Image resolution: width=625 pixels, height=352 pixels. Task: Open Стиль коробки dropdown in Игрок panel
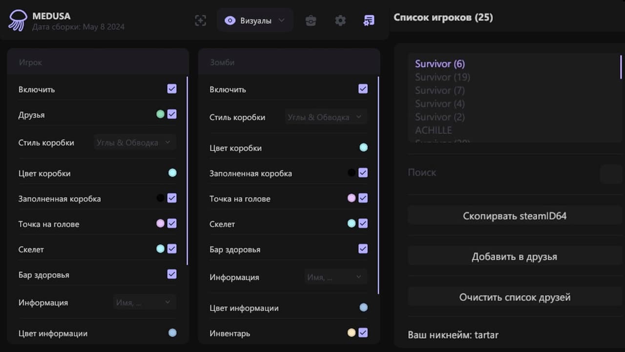(135, 143)
